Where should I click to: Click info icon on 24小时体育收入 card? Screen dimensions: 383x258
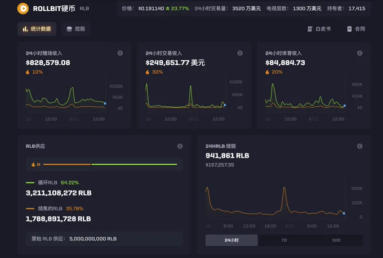[x=359, y=53]
